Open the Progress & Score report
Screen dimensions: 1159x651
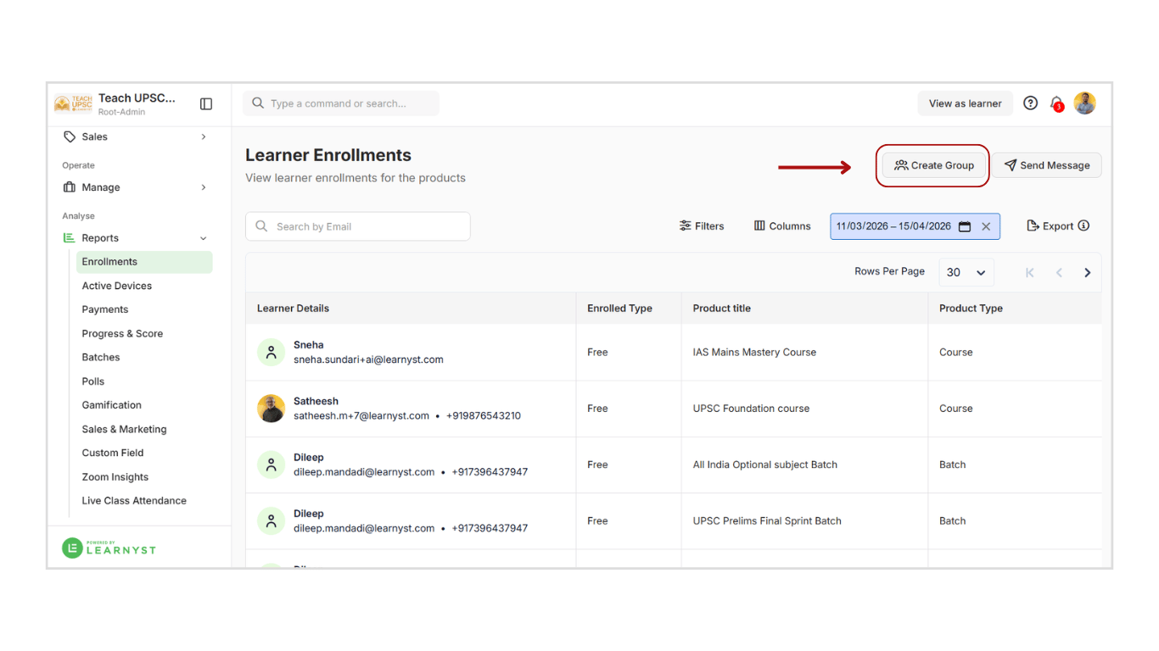point(122,334)
